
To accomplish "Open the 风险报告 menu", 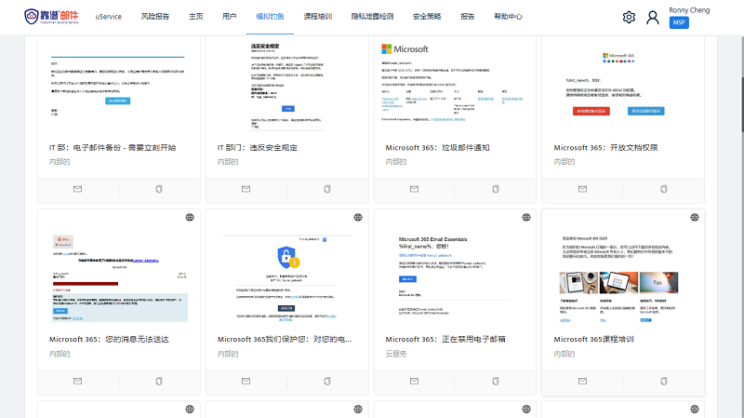I will coord(155,17).
